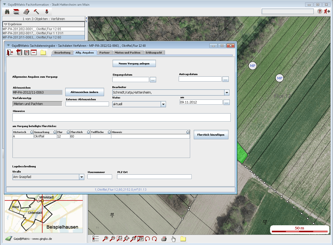
Task: Open the Partner tab
Action: click(x=105, y=52)
